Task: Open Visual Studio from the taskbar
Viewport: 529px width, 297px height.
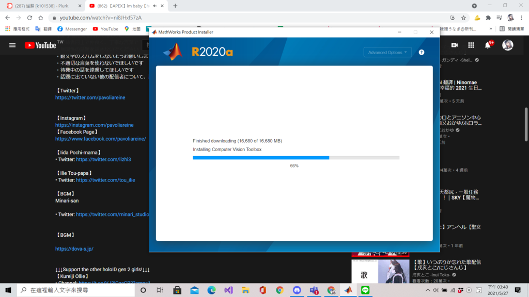Action: click(228, 290)
